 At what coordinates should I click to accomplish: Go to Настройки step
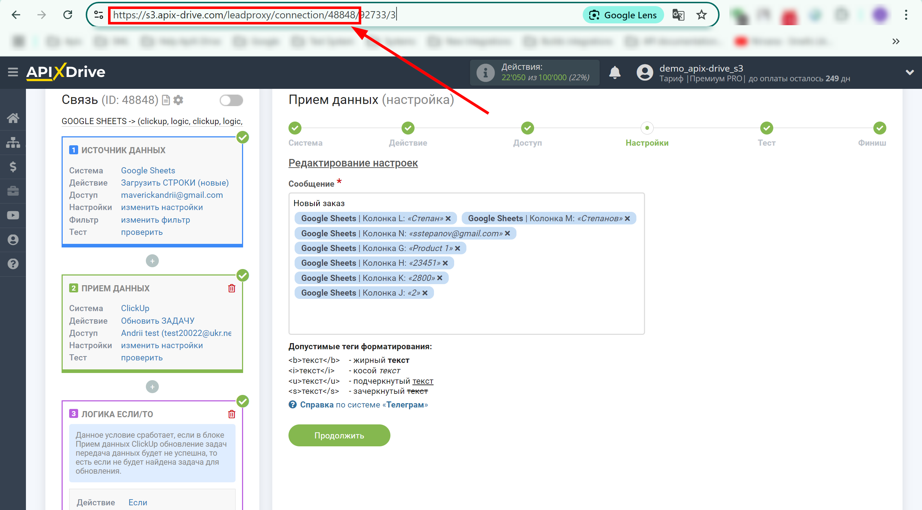(647, 128)
